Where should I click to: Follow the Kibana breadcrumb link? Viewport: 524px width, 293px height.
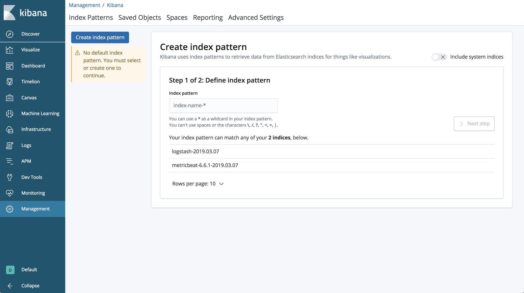pyautogui.click(x=115, y=5)
